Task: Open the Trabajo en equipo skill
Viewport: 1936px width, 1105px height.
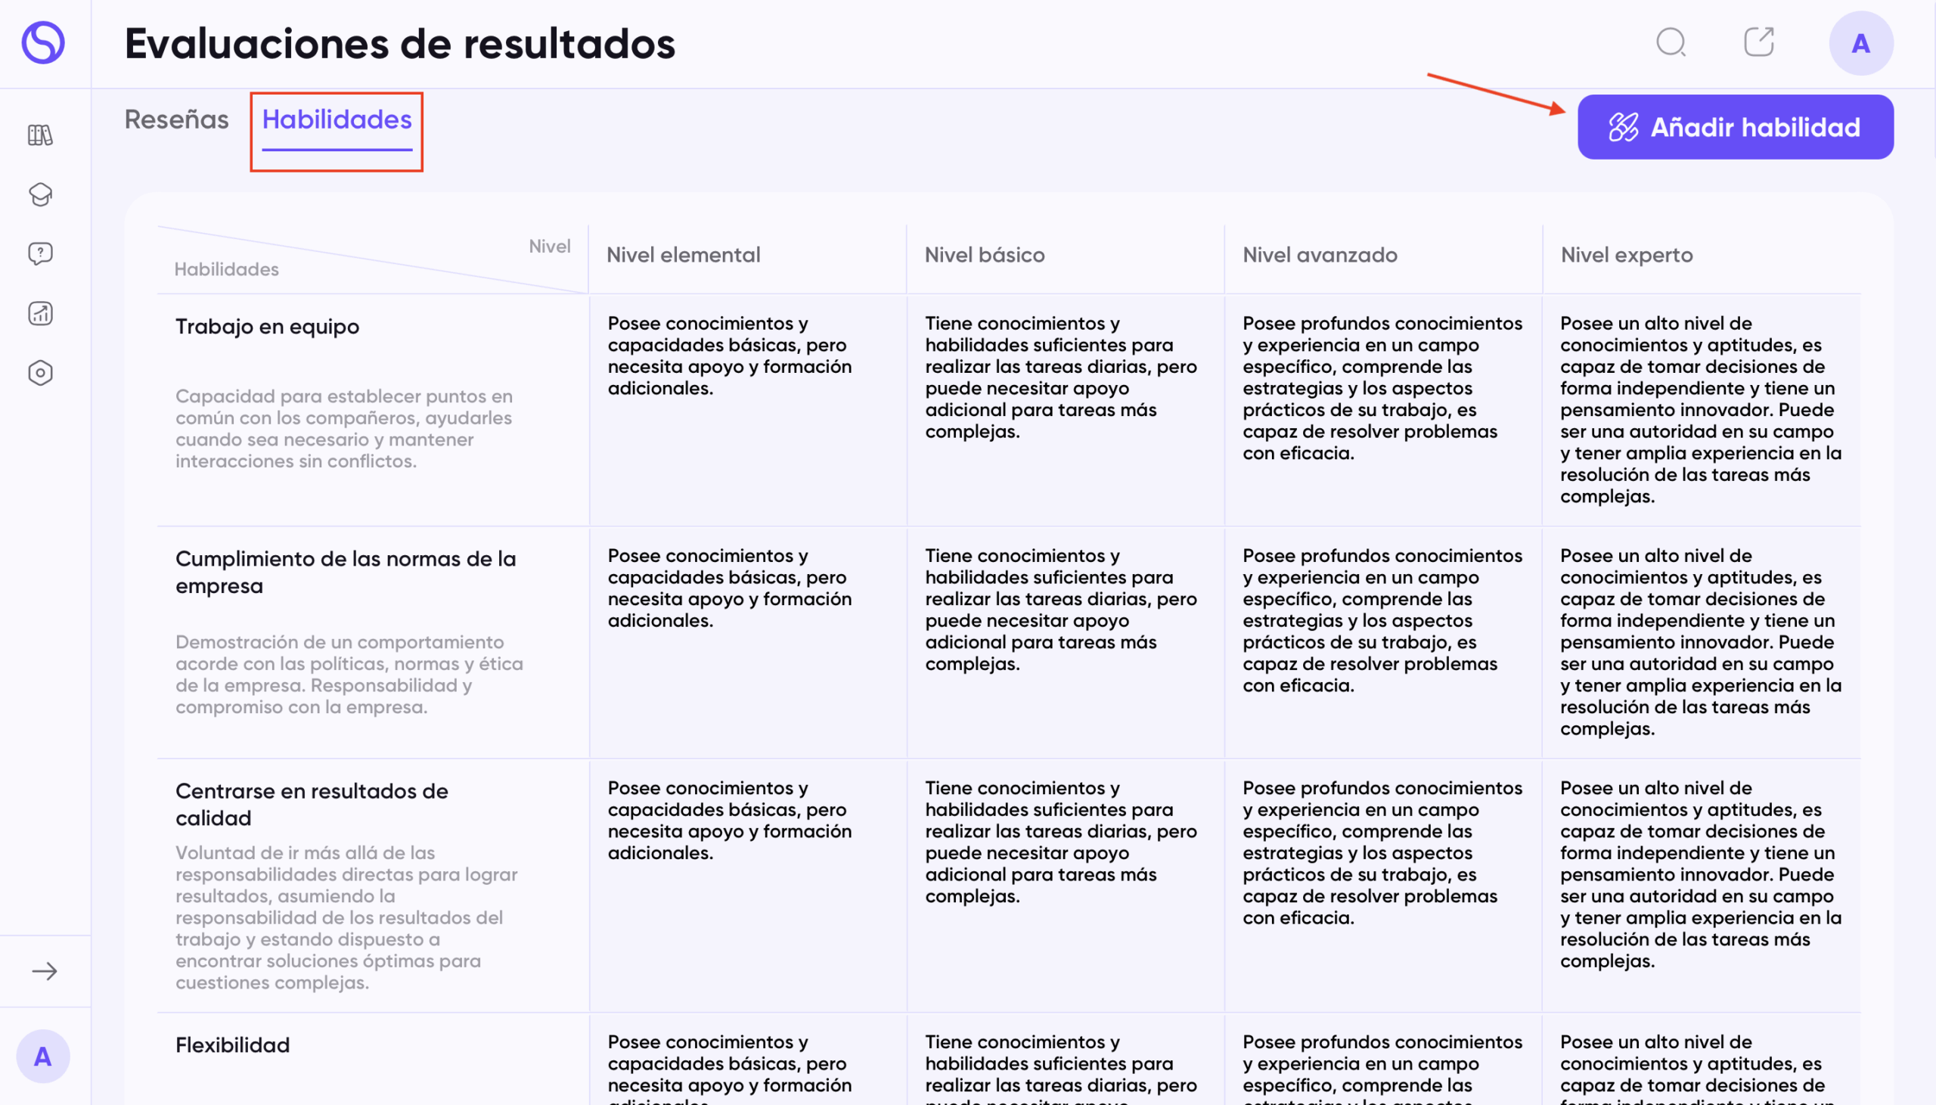Action: 267,326
